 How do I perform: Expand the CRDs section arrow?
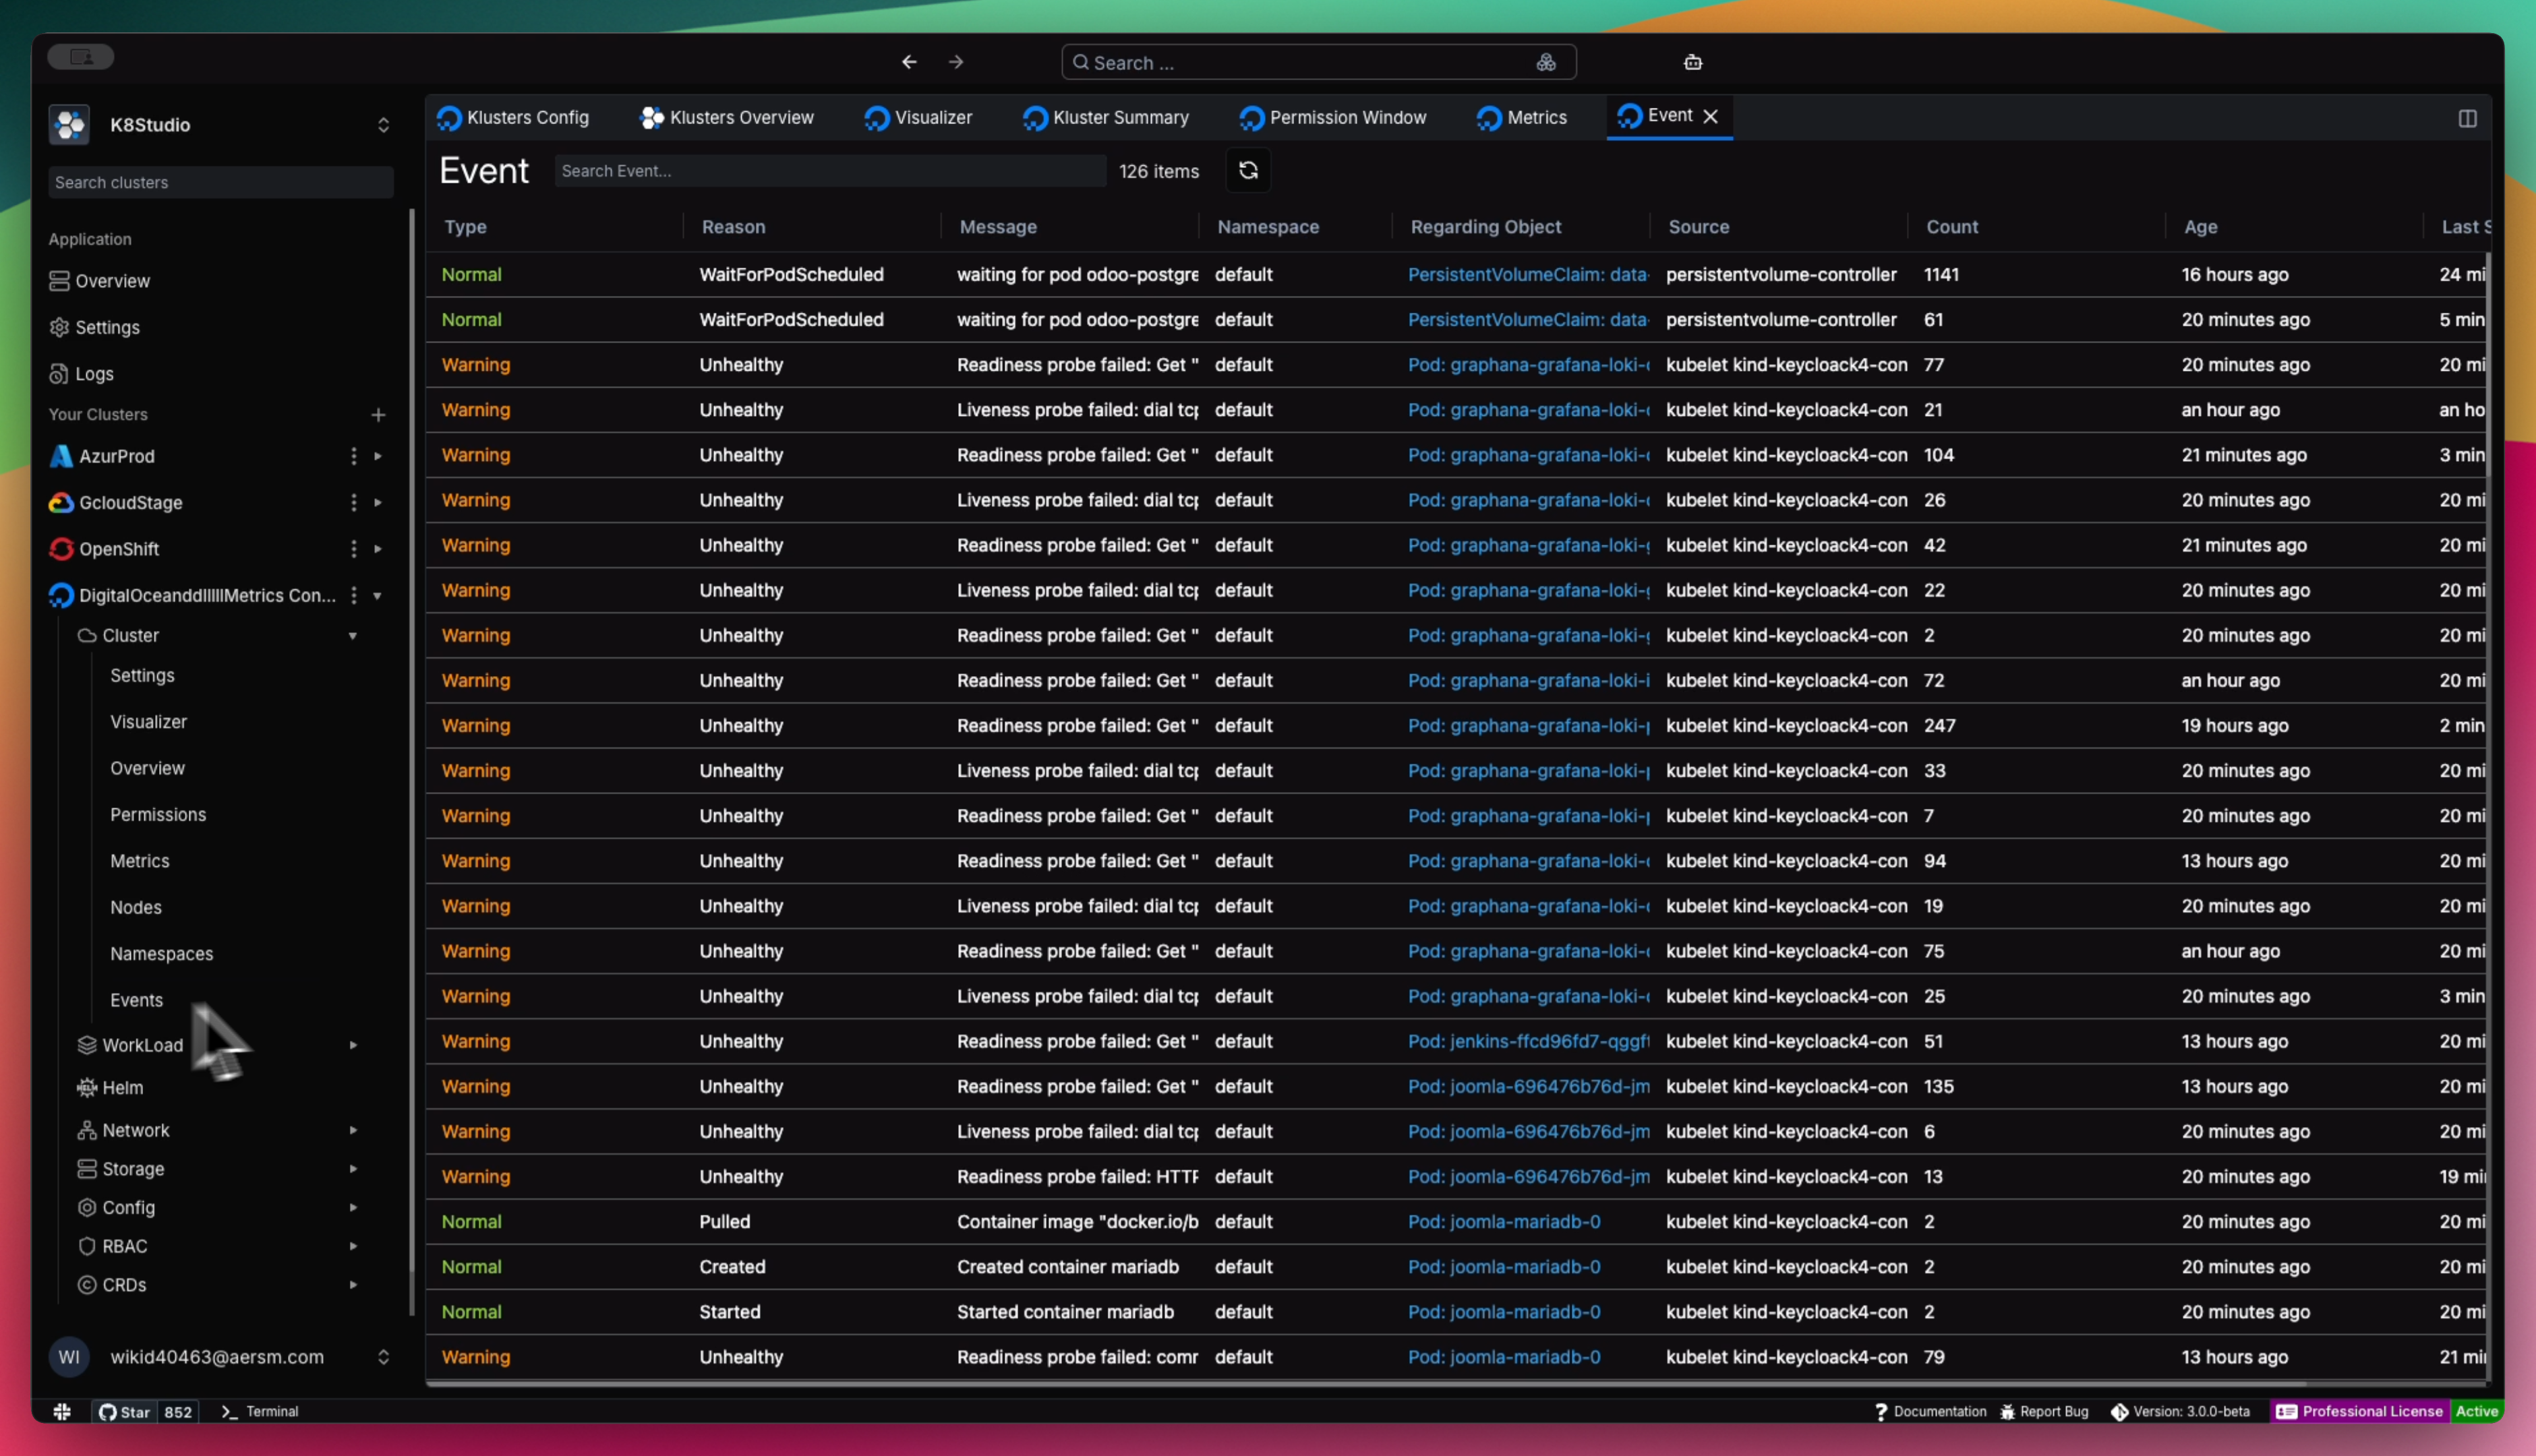coord(352,1284)
